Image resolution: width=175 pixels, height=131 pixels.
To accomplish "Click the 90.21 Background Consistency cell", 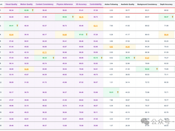I will click(147, 10).
